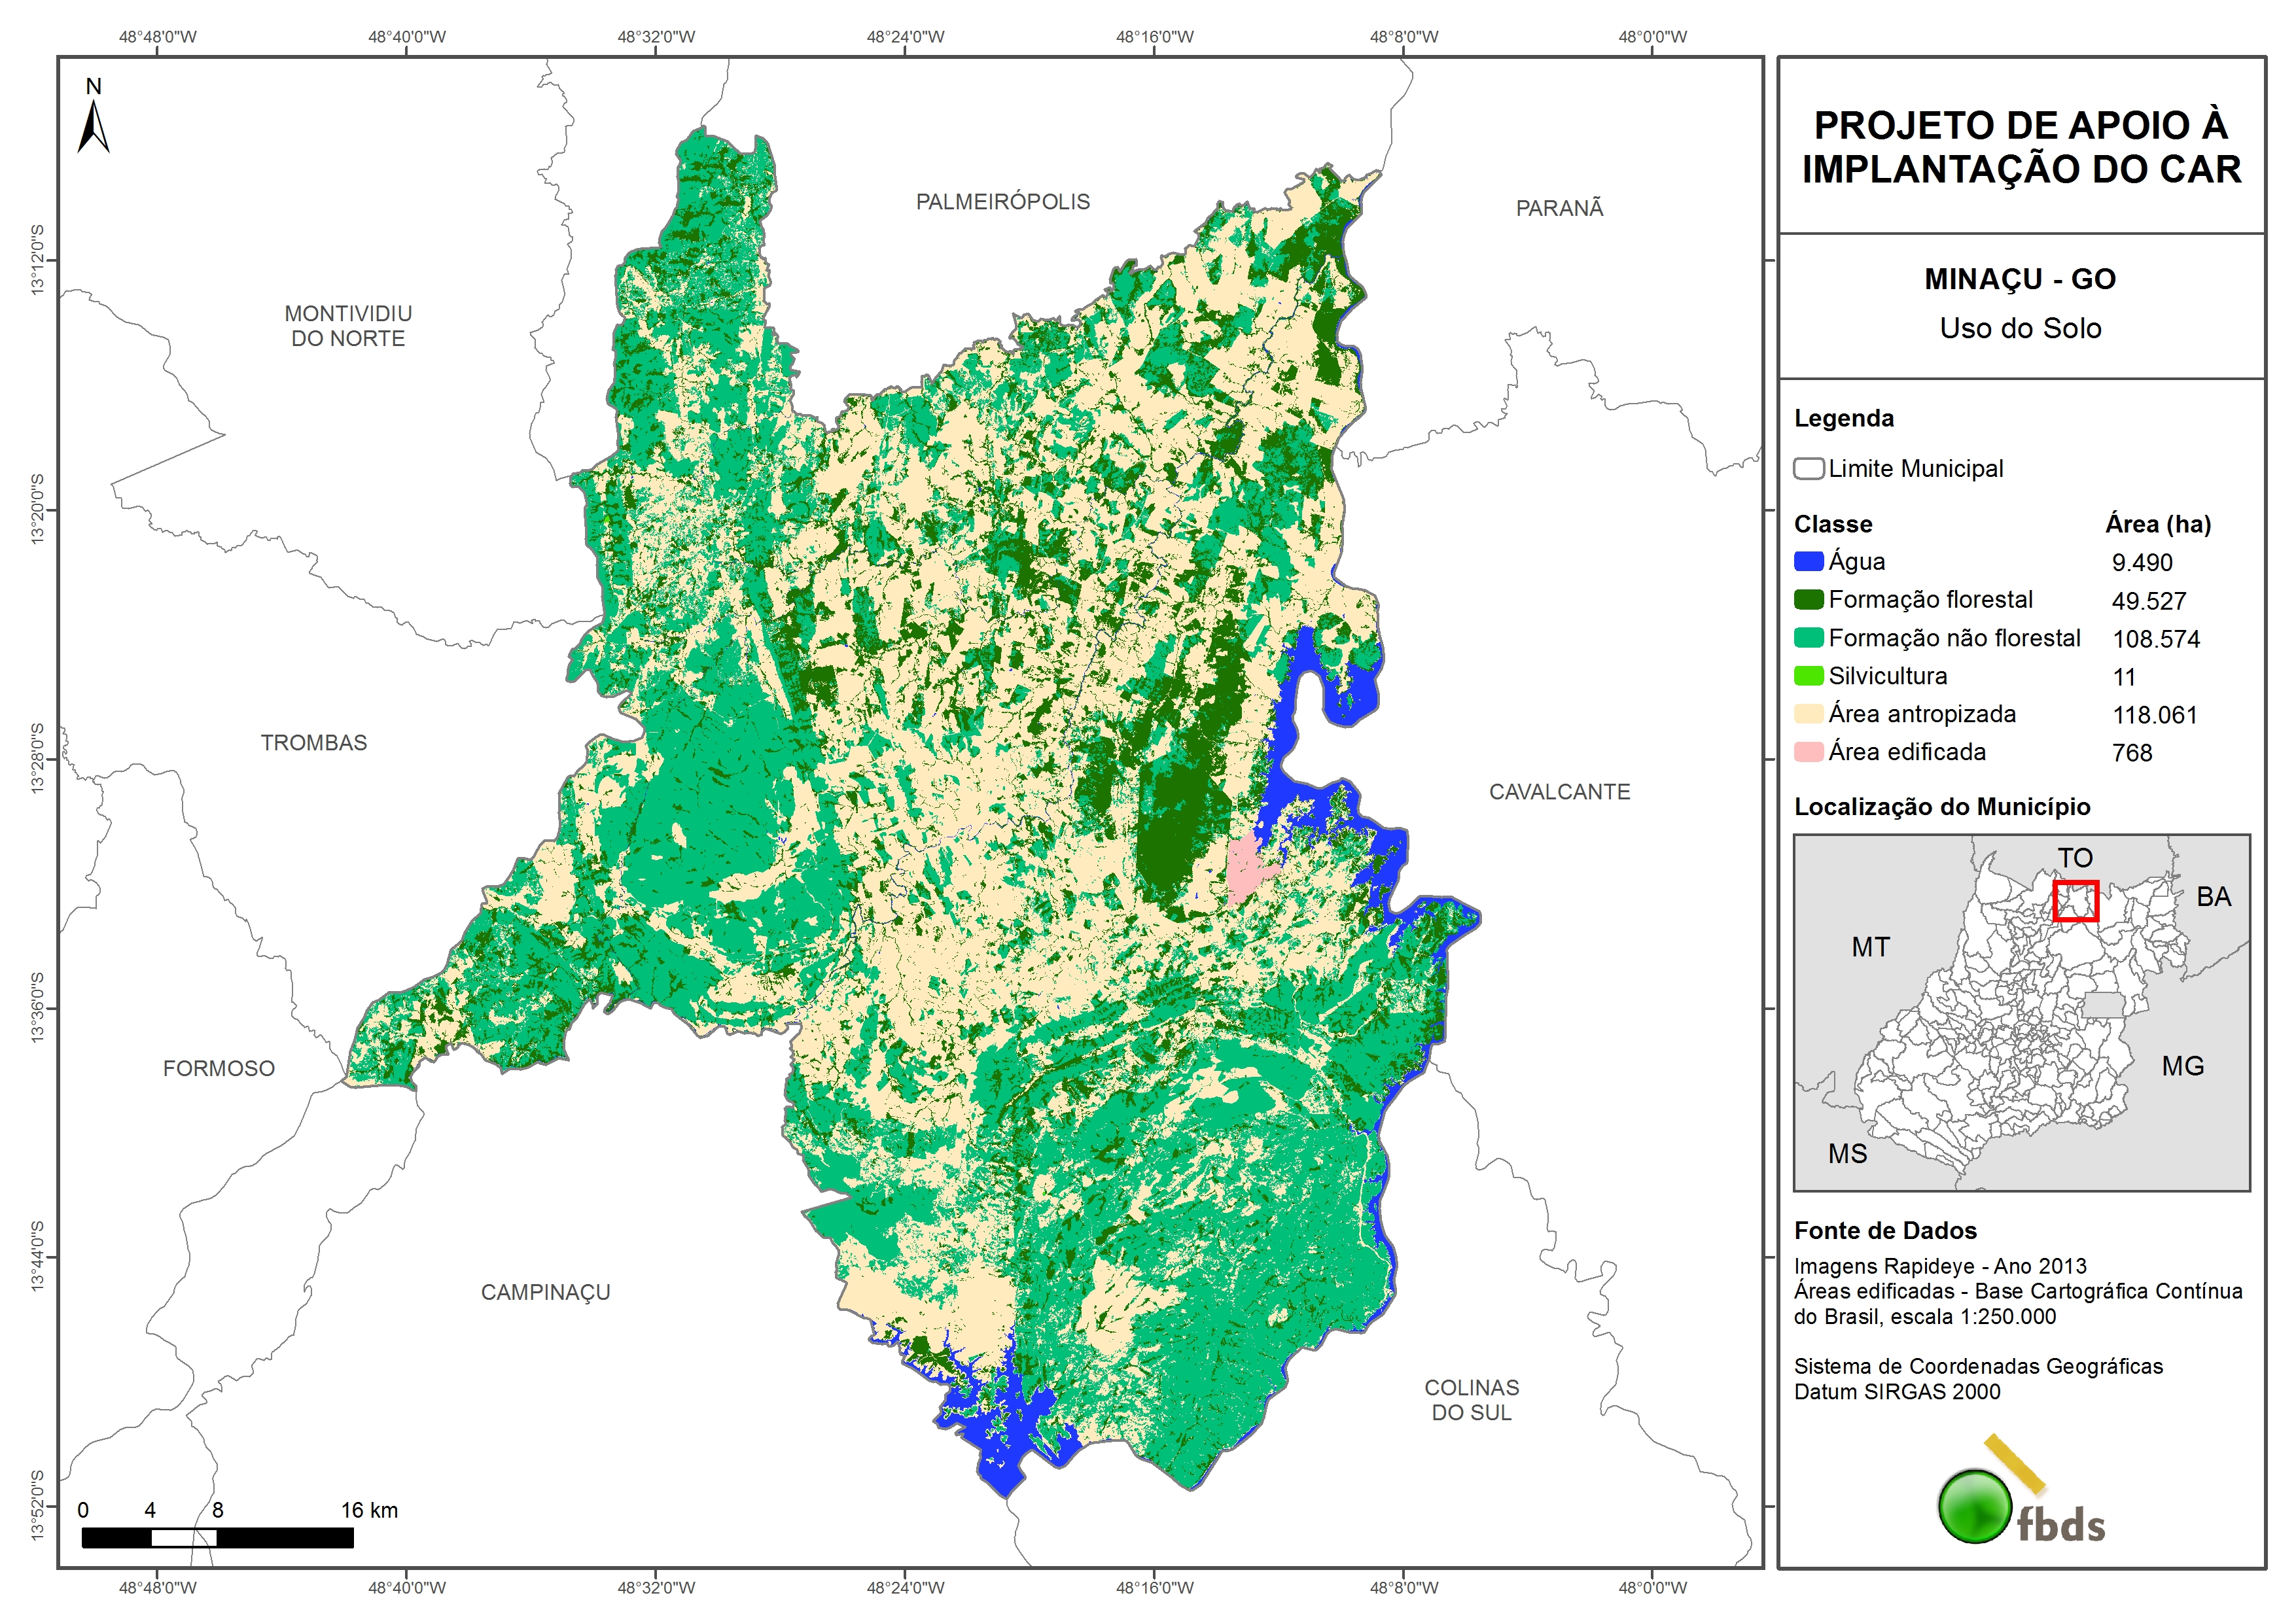Click the dark green Formação florestal swatch
Image resolution: width=2296 pixels, height=1623 pixels.
coord(1808,599)
